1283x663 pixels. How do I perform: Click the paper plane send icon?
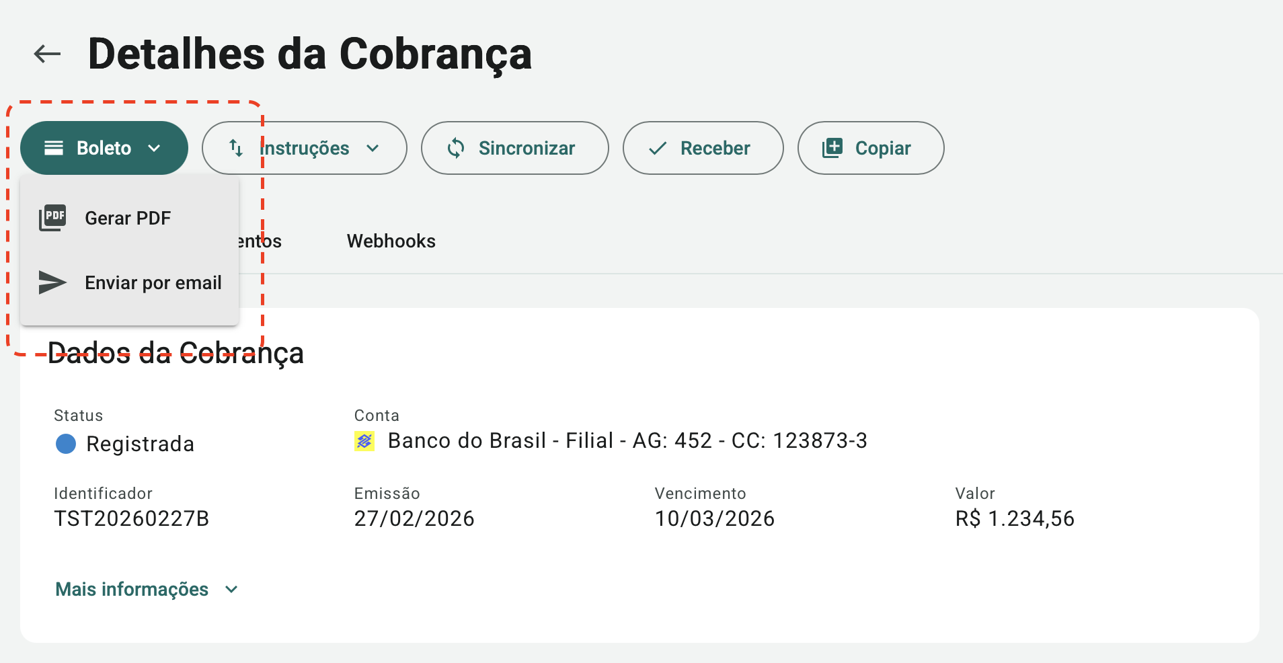[52, 282]
